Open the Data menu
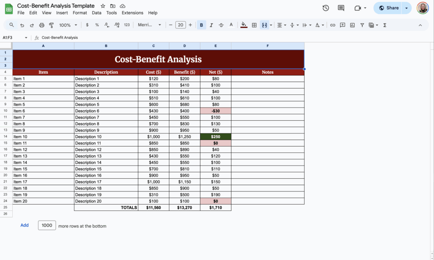This screenshot has height=260, width=434. 96,13
